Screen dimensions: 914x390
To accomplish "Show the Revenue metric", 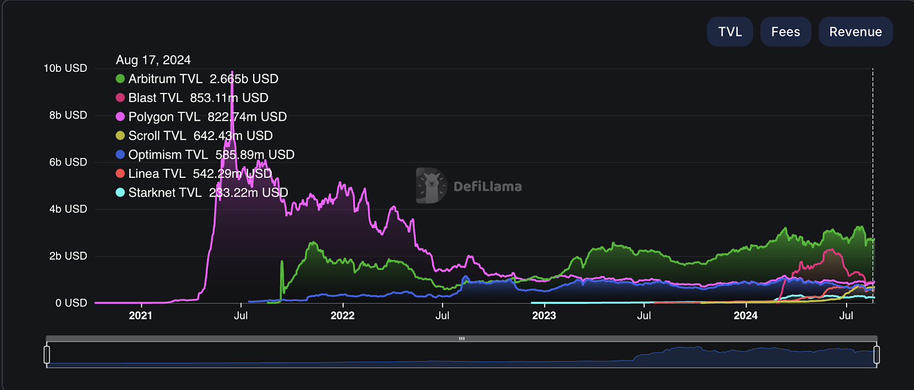I will (x=855, y=32).
